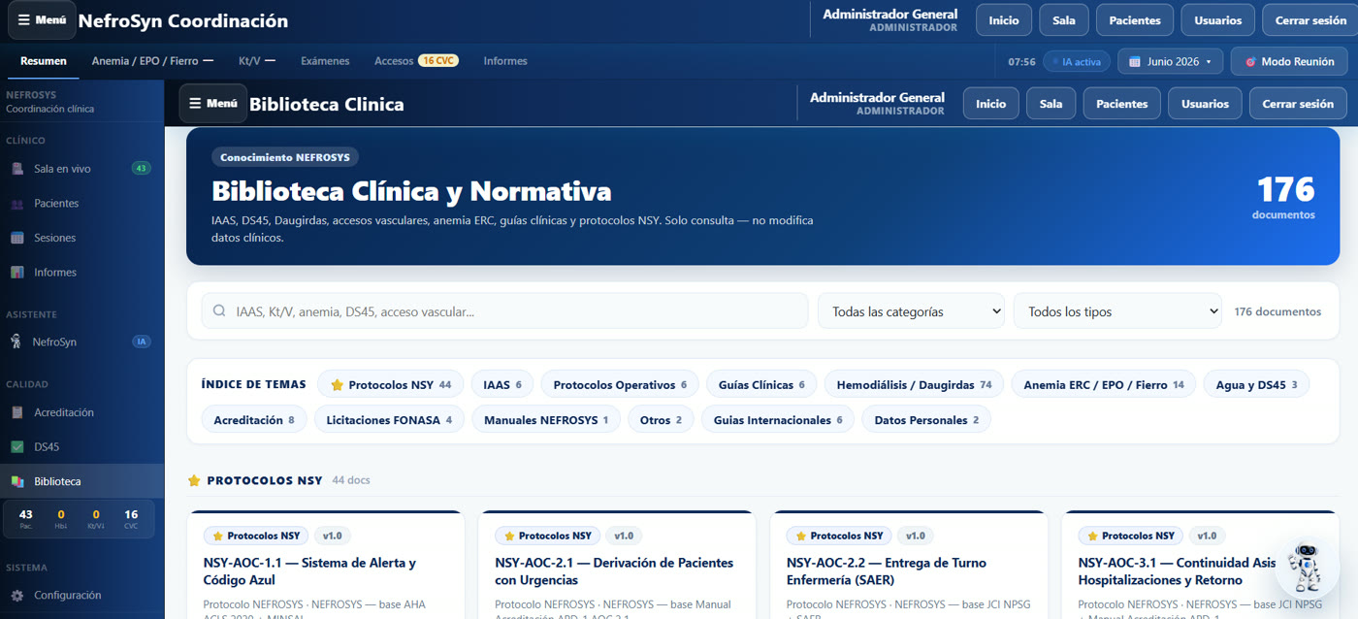Expand the Todos los tipos dropdown
Viewport: 1358px width, 619px height.
[x=1117, y=311]
